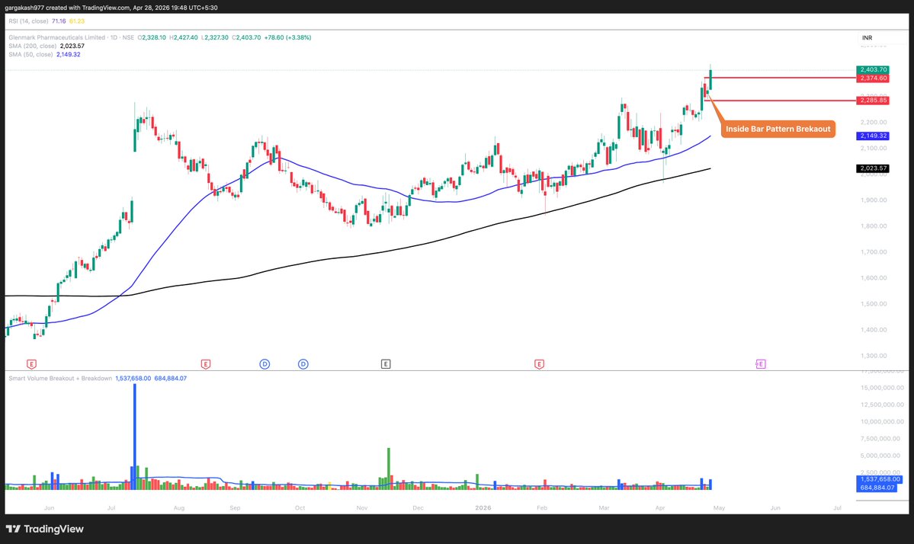Click the black E earnings marker
914x544 pixels.
pos(385,364)
